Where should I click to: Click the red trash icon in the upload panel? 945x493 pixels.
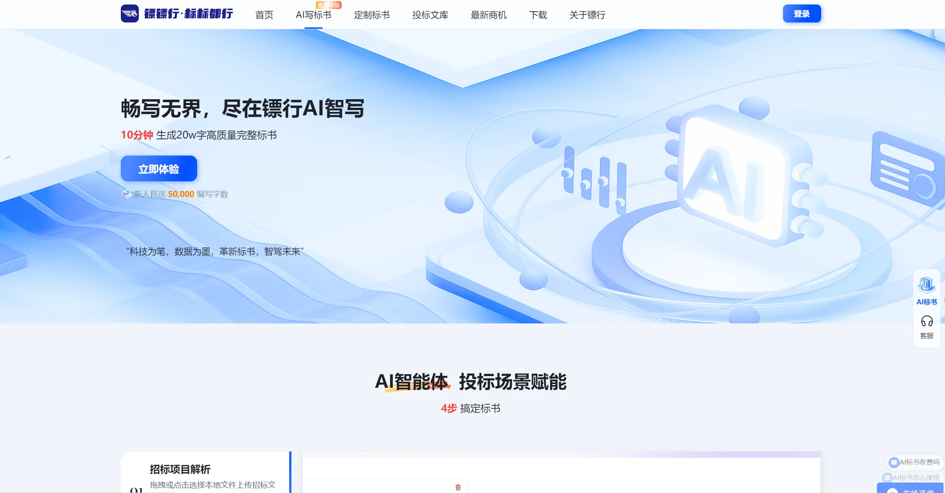pos(458,487)
